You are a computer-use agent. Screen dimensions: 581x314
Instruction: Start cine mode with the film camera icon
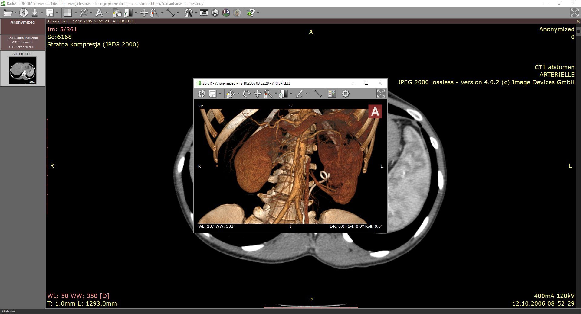pos(204,13)
